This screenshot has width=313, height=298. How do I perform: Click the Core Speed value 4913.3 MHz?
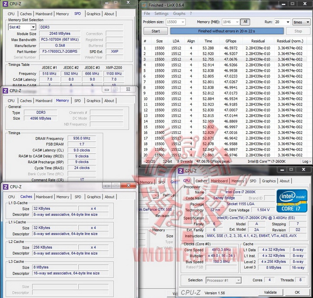221,250
